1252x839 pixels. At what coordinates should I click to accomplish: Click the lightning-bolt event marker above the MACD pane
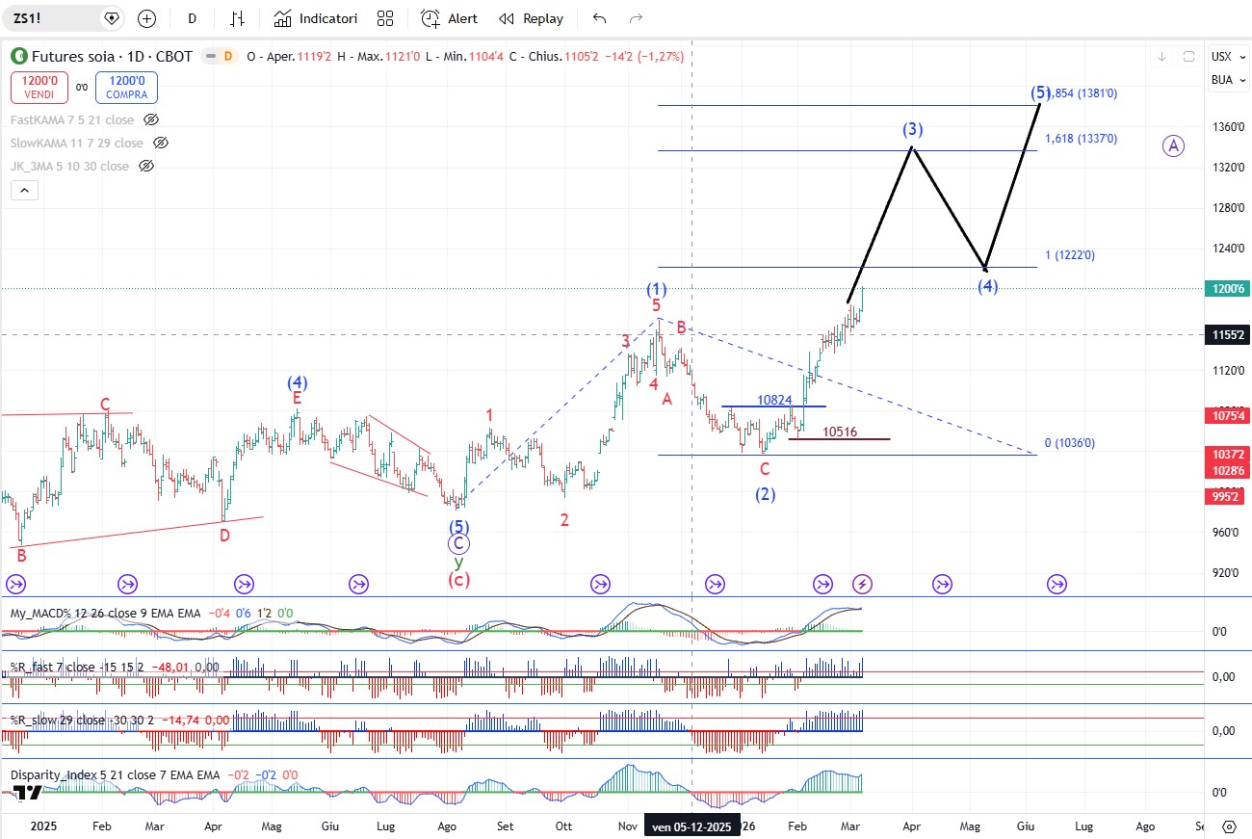(863, 584)
